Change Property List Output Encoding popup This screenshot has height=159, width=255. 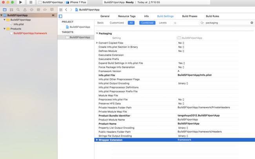[x=183, y=128]
